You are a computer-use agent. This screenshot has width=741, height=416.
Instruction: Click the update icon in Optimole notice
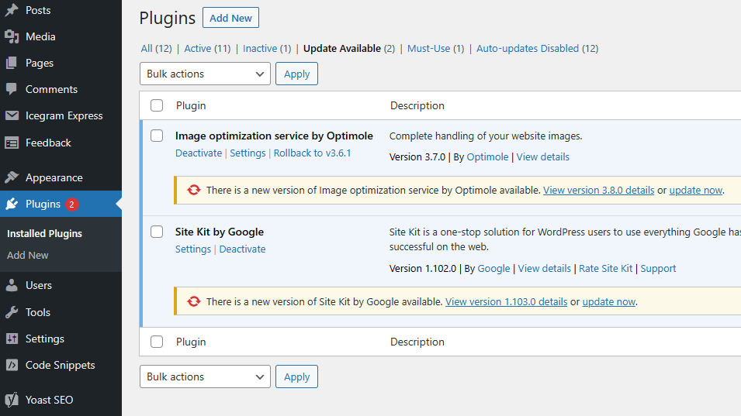click(194, 190)
